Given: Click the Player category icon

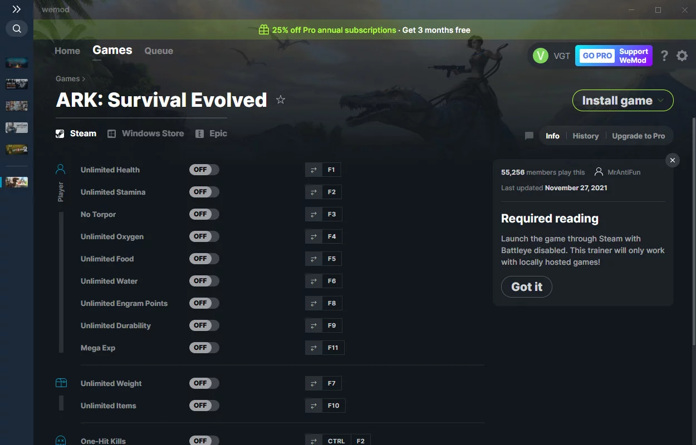Looking at the screenshot, I should click(61, 169).
